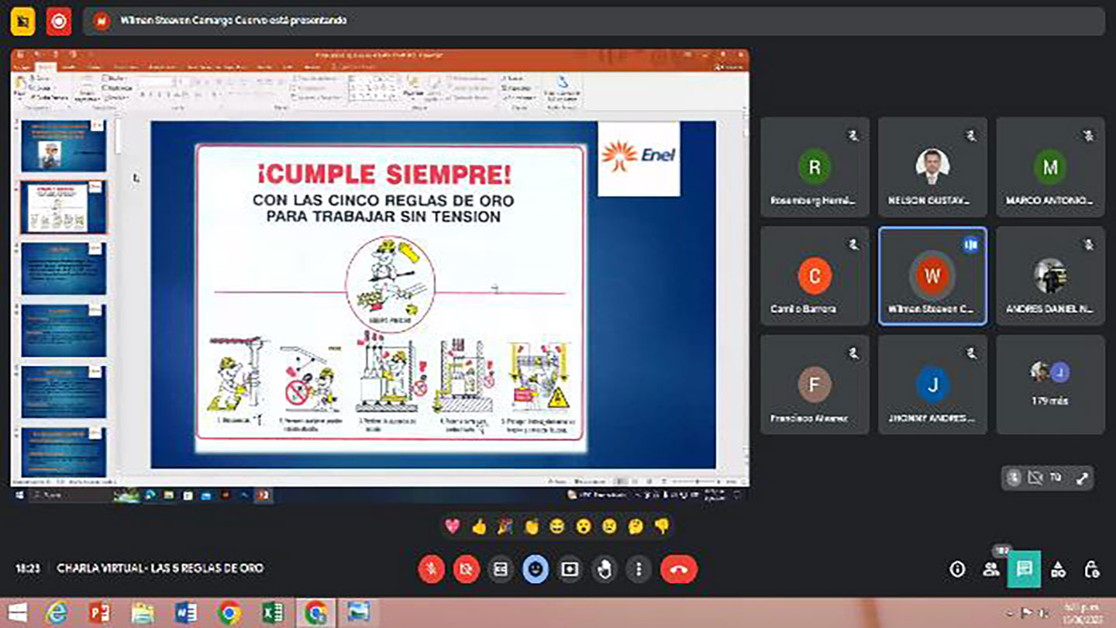Raise your hand in the meeting
This screenshot has width=1116, height=628.
coord(604,570)
